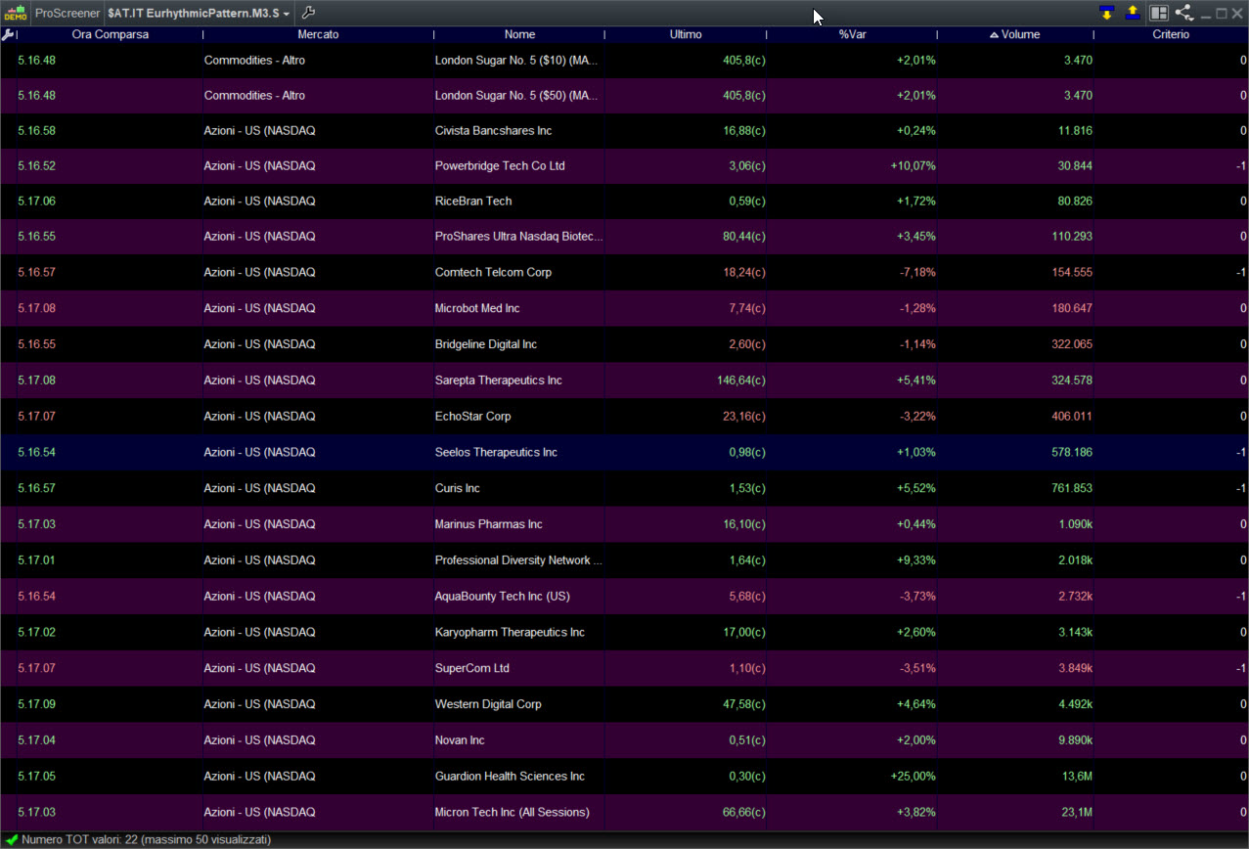Click the -7,18% variation value
The height and width of the screenshot is (849, 1249).
click(916, 273)
